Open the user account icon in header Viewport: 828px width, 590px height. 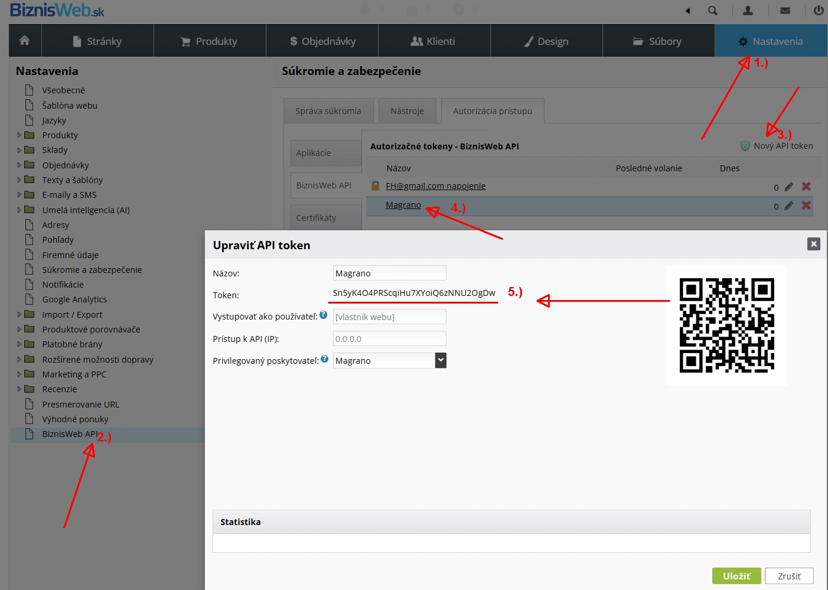tap(748, 11)
